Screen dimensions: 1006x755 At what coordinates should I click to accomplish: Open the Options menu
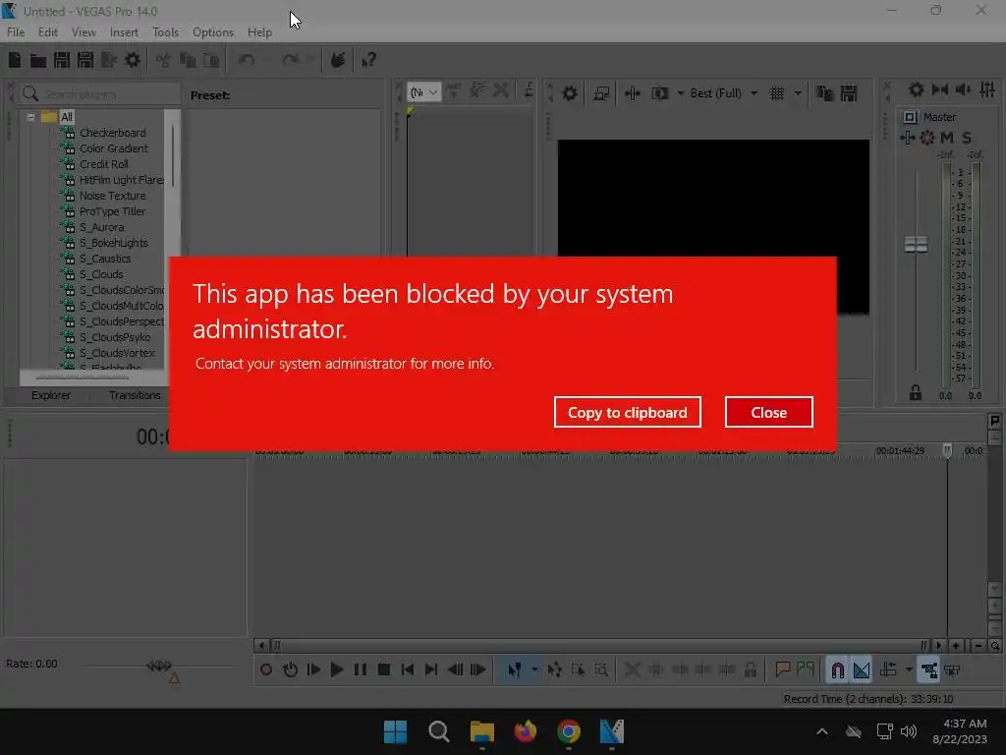[213, 32]
